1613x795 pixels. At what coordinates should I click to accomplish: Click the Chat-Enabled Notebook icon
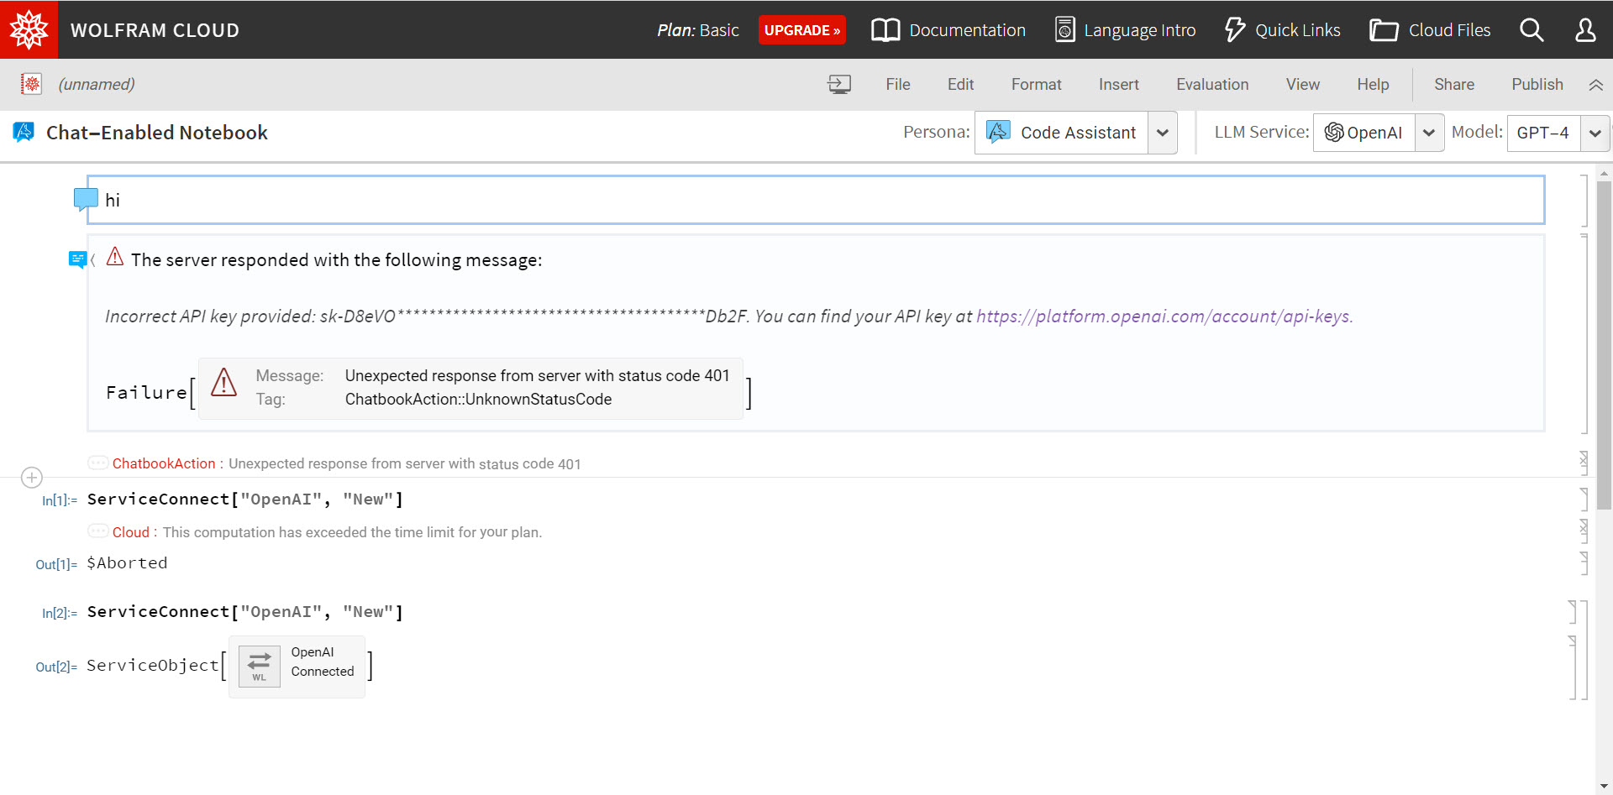pyautogui.click(x=24, y=132)
